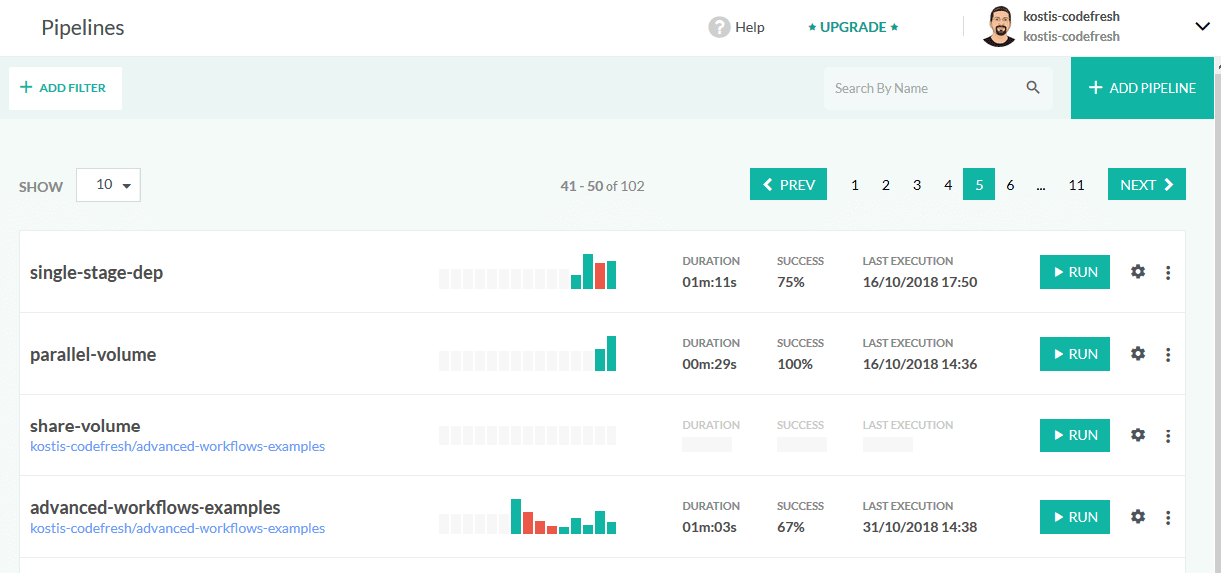Expand the account dropdown arrow
Image resolution: width=1221 pixels, height=573 pixels.
(x=1201, y=27)
